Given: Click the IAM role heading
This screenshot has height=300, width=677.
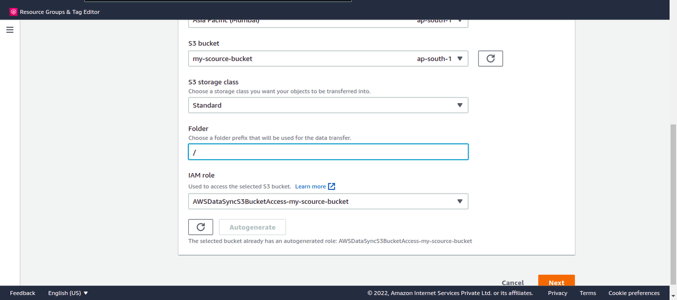Looking at the screenshot, I should coord(202,175).
